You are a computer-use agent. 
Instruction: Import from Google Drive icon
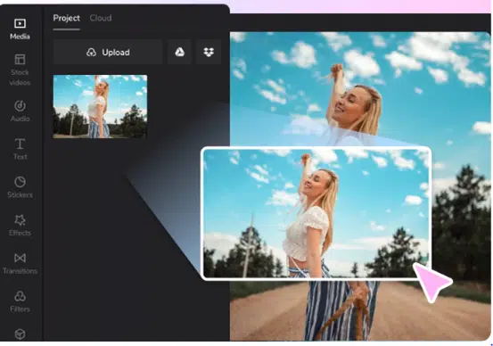179,52
